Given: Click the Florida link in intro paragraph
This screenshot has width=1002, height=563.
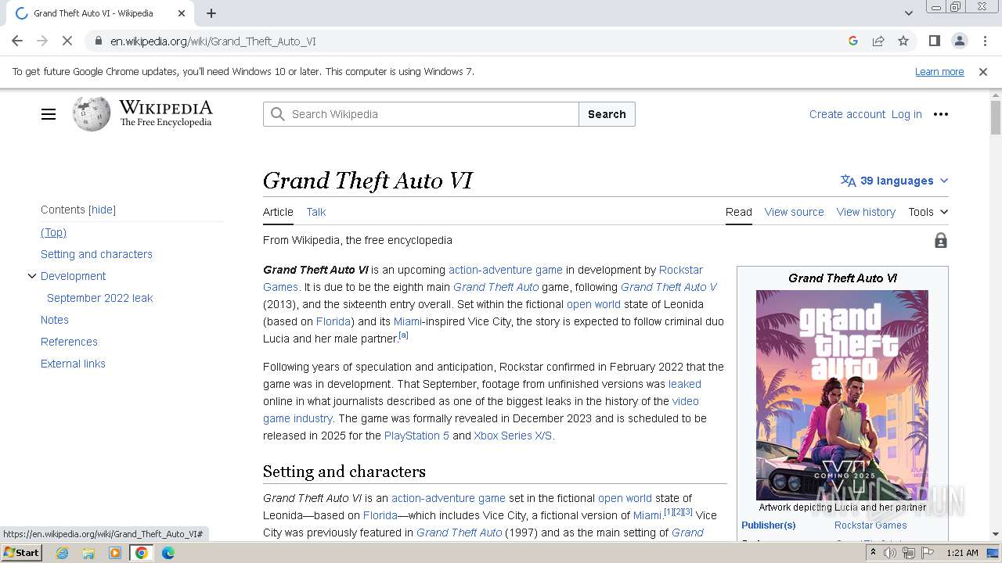Looking at the screenshot, I should pyautogui.click(x=334, y=321).
